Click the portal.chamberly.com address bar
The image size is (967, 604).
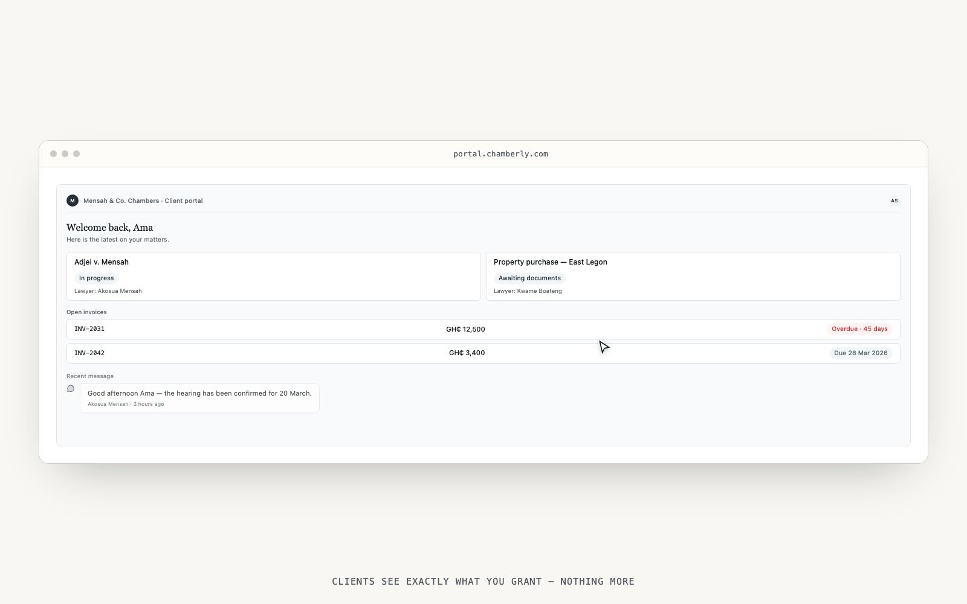[500, 154]
